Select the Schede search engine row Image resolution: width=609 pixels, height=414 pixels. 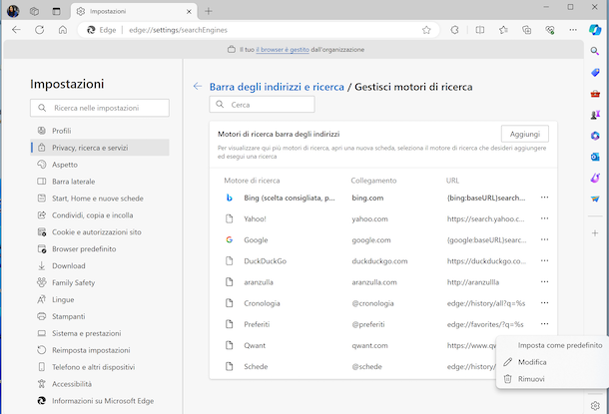click(353, 367)
